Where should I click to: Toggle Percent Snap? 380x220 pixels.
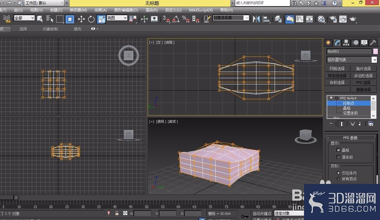(x=186, y=19)
